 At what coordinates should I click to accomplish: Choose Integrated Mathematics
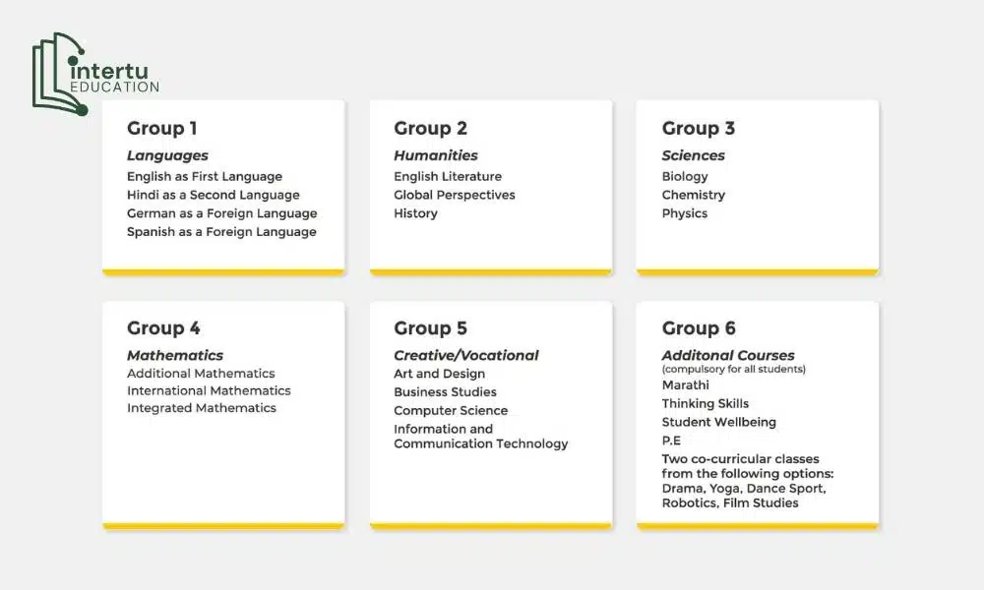(x=202, y=408)
